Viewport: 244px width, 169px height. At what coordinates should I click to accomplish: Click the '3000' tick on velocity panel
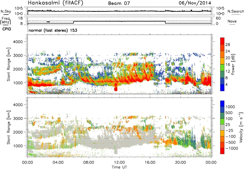coord(18,118)
